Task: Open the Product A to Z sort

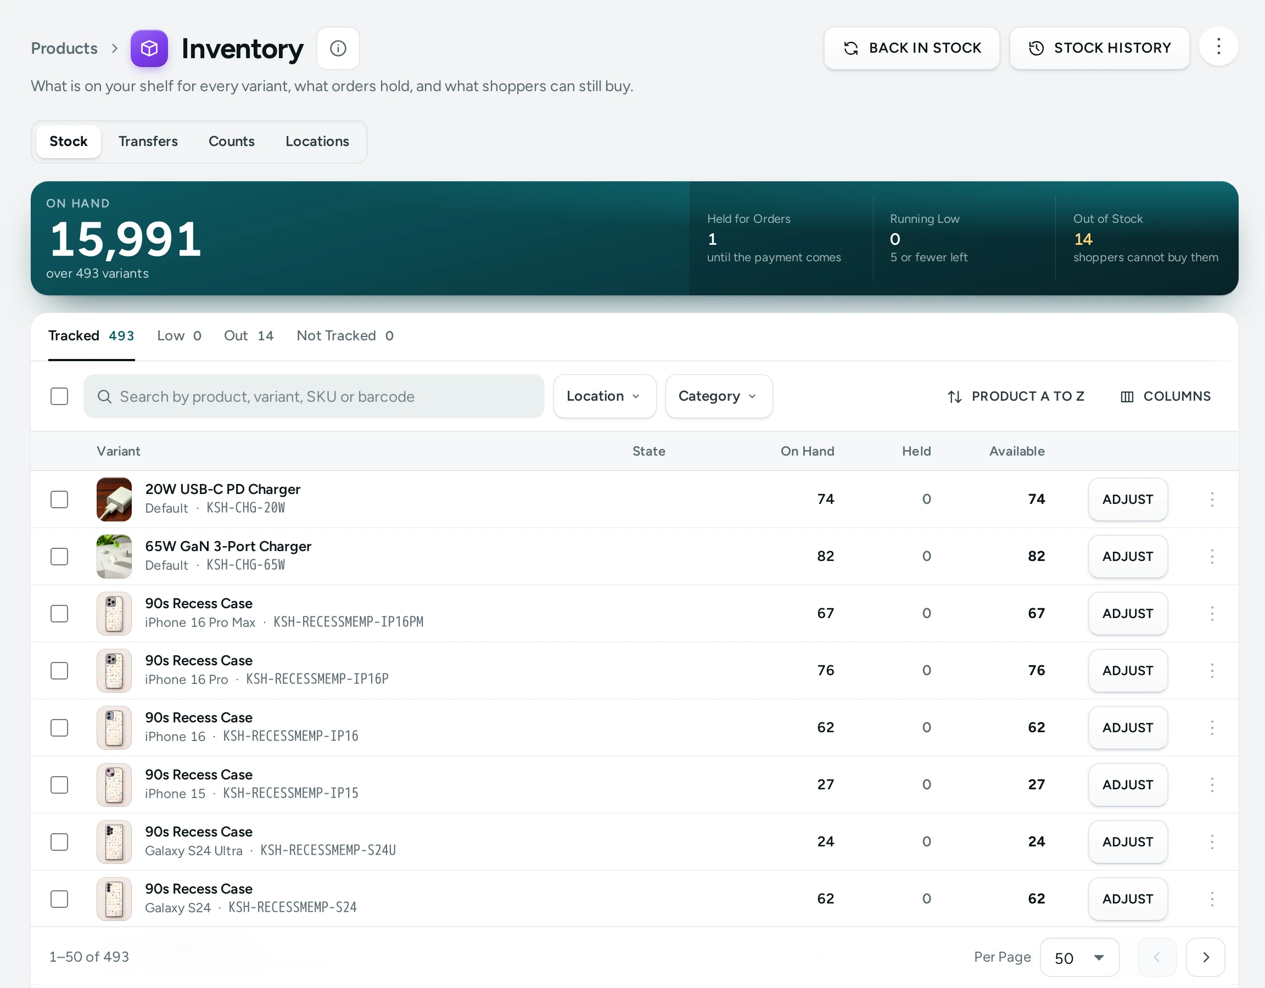Action: 1015,396
